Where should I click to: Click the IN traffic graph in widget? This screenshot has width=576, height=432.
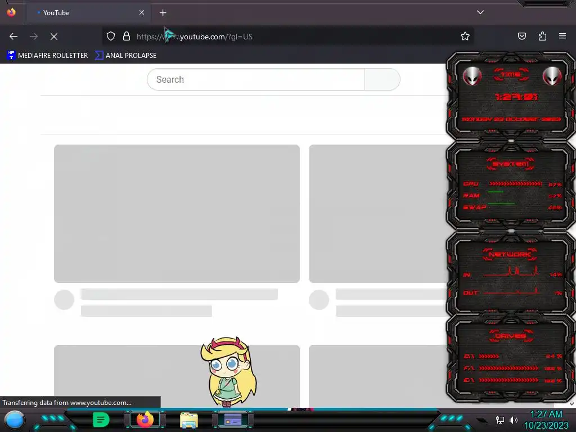coord(511,272)
